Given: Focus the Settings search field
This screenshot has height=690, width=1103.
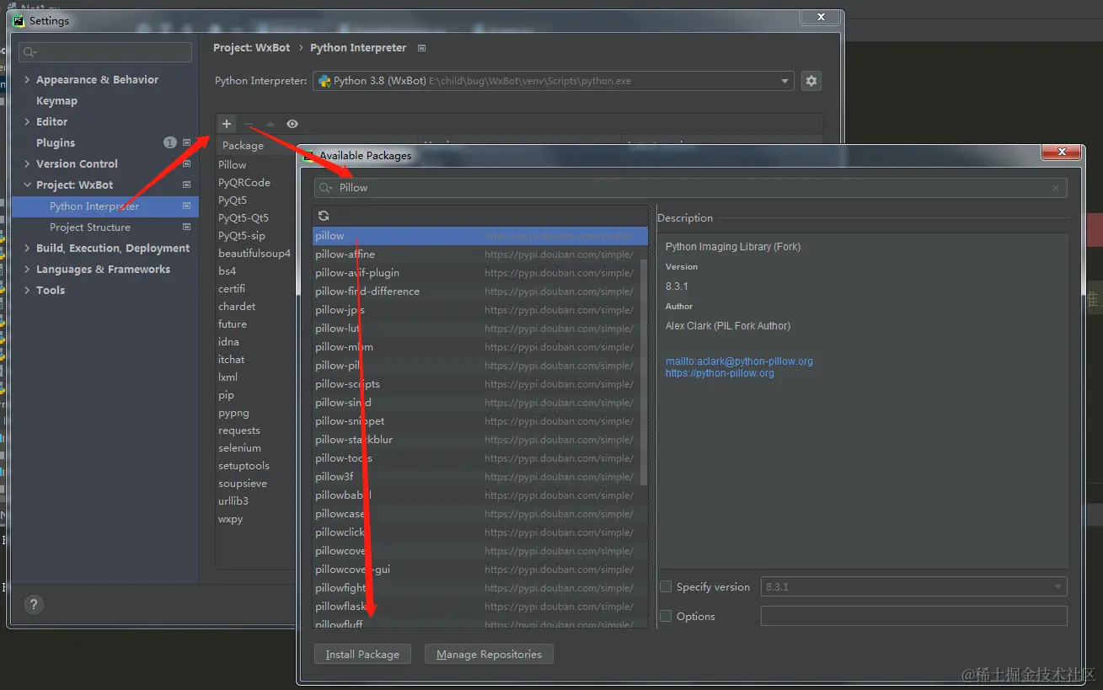Looking at the screenshot, I should [x=105, y=52].
